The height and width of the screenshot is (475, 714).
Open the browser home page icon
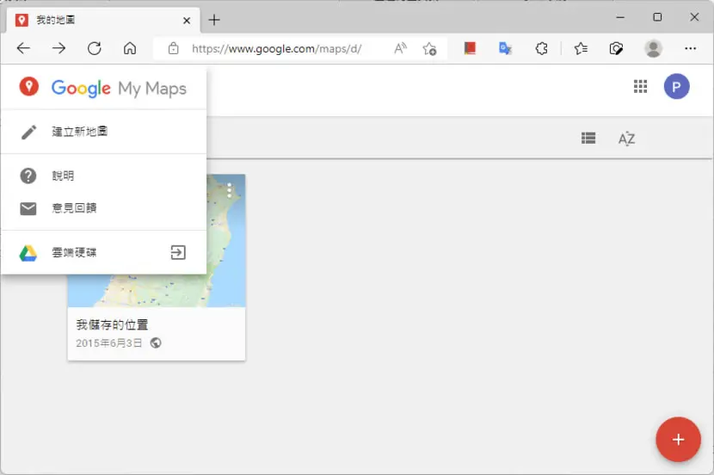pos(130,48)
